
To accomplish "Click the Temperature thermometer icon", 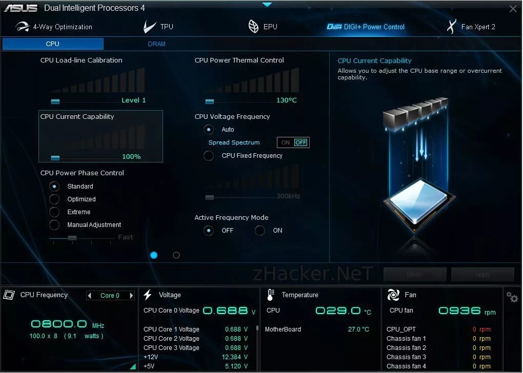I will [271, 295].
